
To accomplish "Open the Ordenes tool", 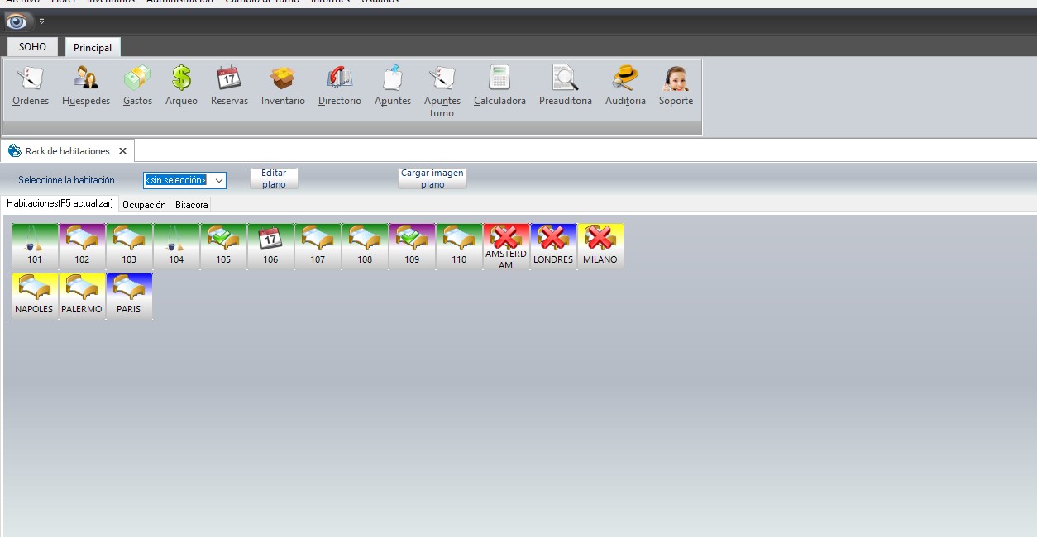I will (31, 79).
